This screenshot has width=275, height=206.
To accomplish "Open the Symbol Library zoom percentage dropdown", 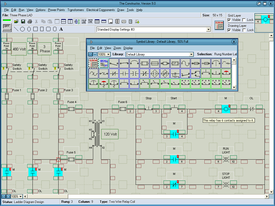I will click(x=108, y=54).
